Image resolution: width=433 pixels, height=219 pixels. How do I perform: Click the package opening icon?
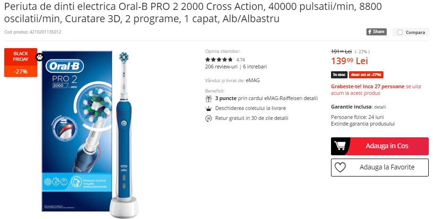[209, 109]
